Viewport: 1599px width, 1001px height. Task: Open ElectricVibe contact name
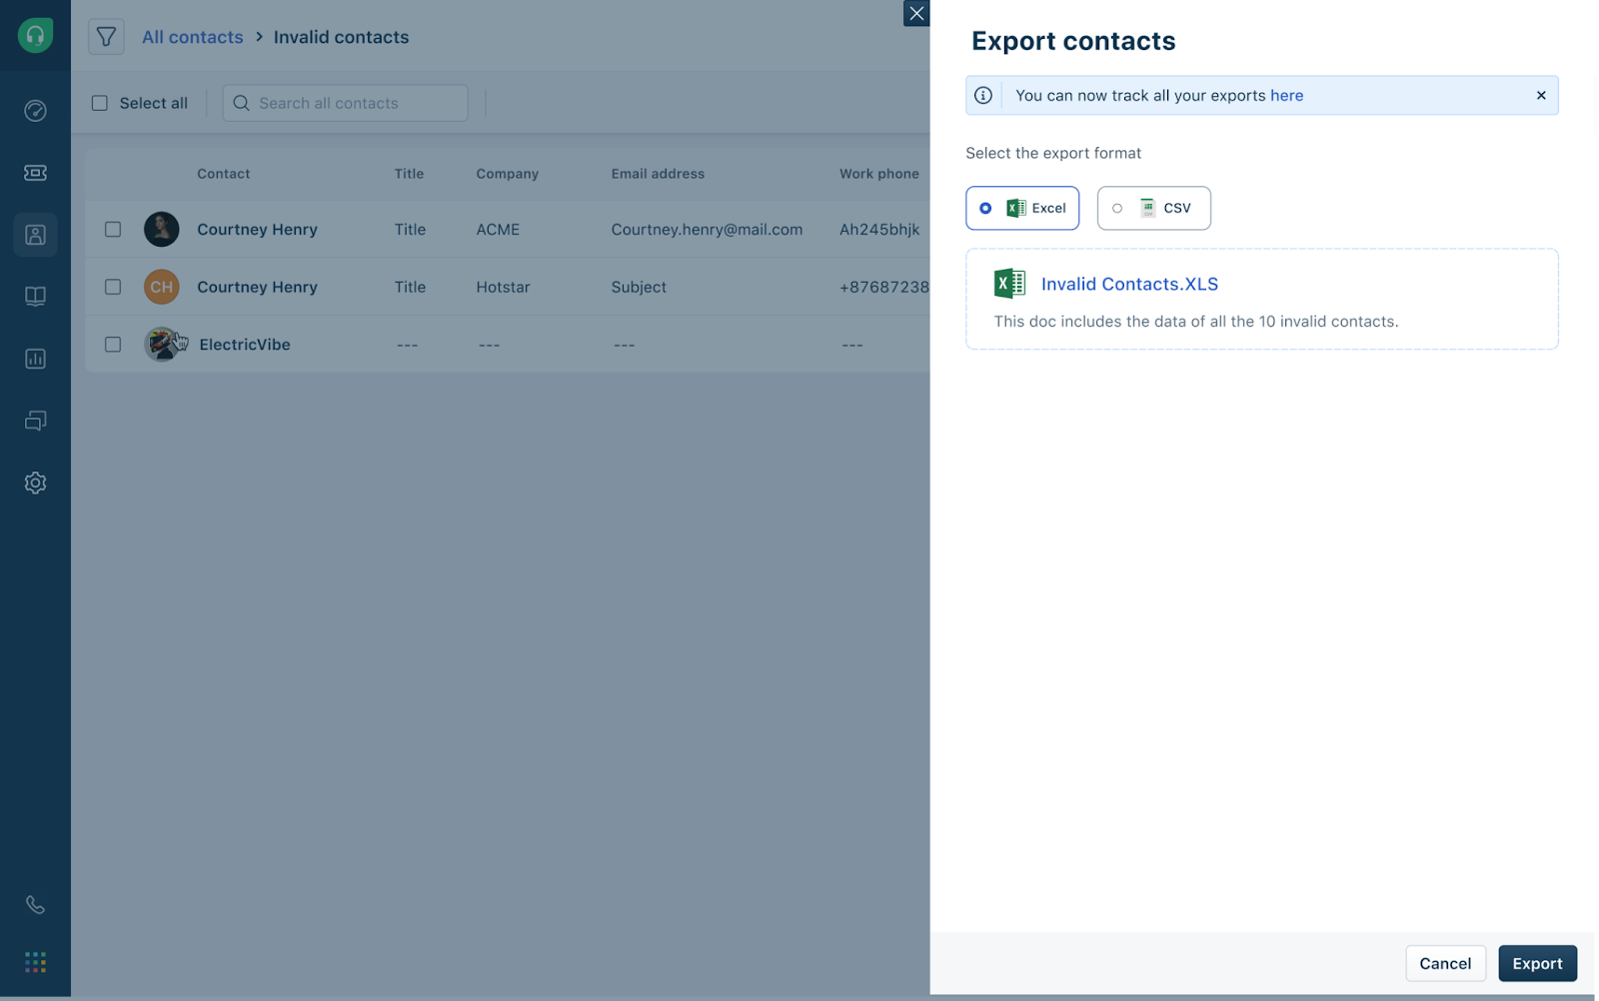point(245,345)
